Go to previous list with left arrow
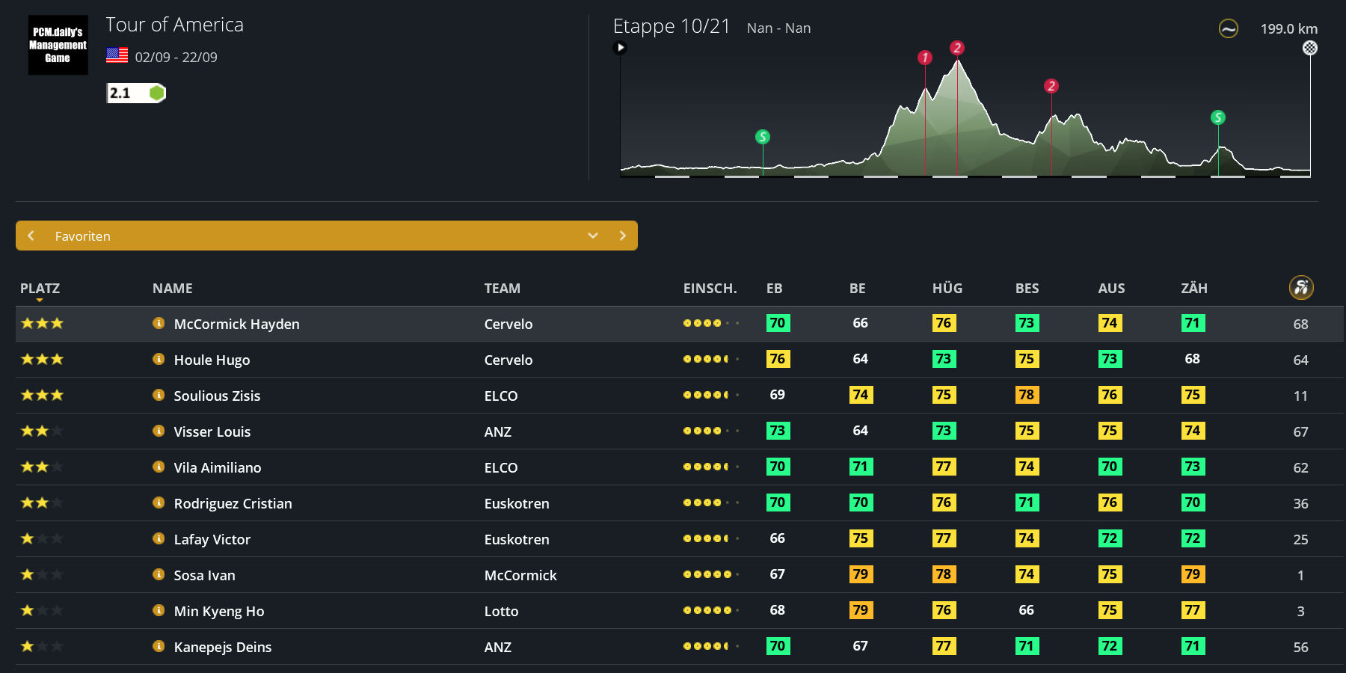This screenshot has width=1346, height=673. point(31,236)
